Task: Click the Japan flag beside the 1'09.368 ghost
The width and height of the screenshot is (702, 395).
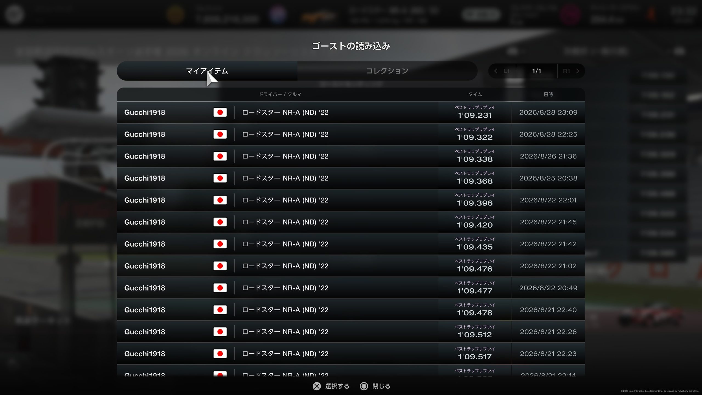Action: click(220, 178)
